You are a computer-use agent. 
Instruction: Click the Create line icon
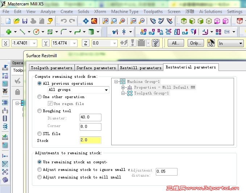(22, 32)
